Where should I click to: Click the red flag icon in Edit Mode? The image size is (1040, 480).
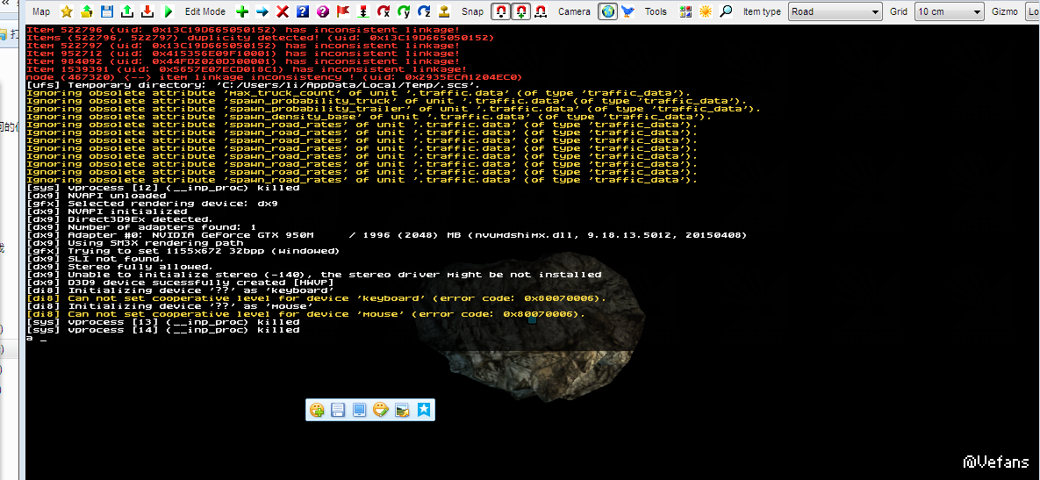[x=343, y=11]
